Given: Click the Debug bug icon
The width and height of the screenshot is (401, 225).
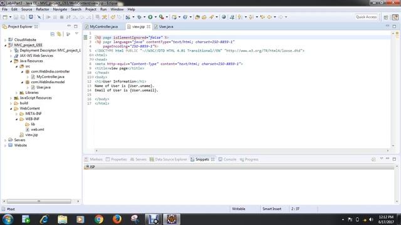Looking at the screenshot, I should tap(139, 17).
